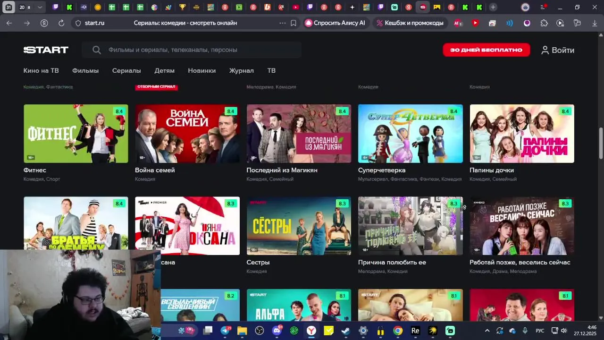The image size is (604, 340).
Task: Click Сестры title text
Action: (x=258, y=262)
